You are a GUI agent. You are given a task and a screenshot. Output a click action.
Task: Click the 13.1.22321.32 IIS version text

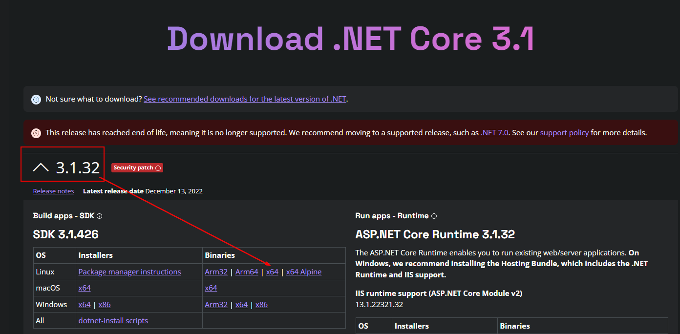pos(379,304)
